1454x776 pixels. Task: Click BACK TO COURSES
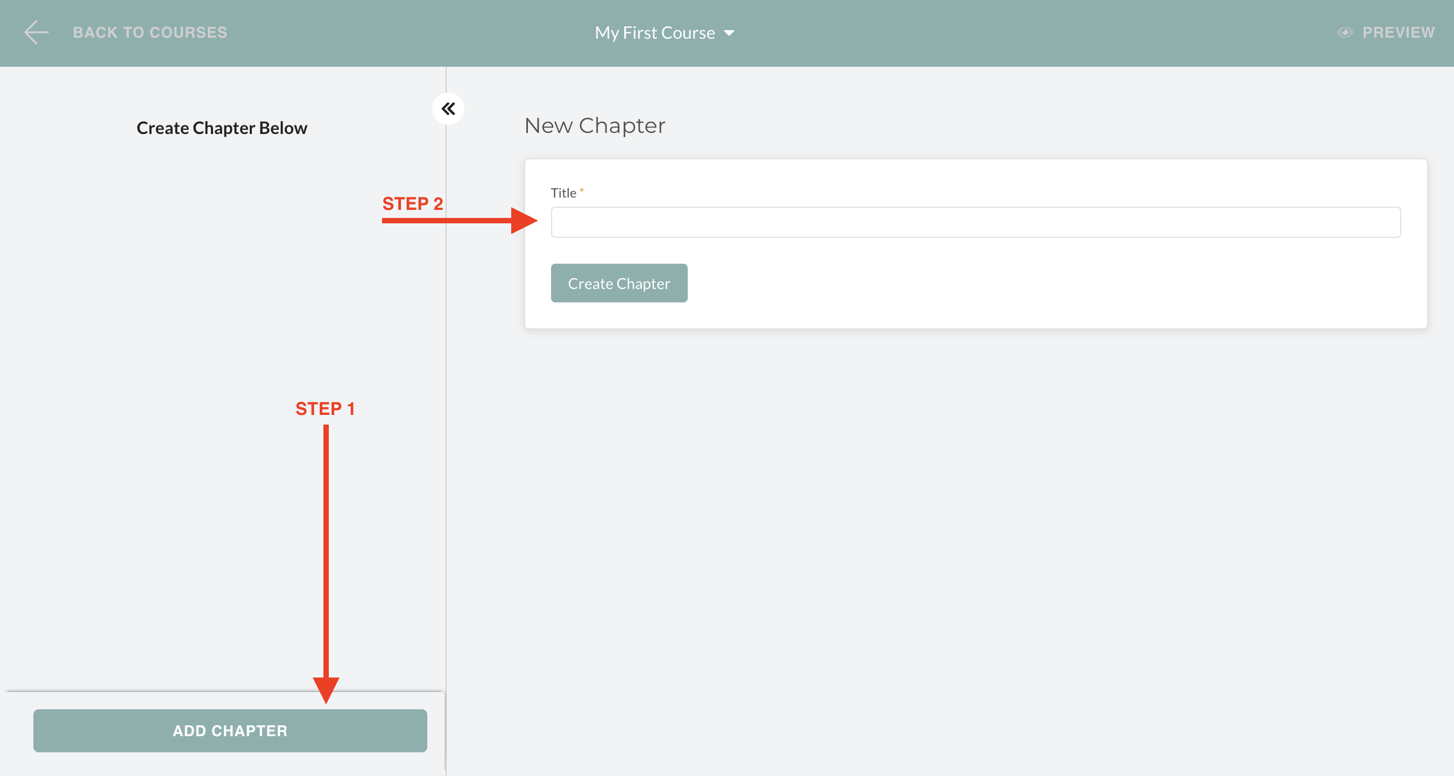(x=150, y=32)
